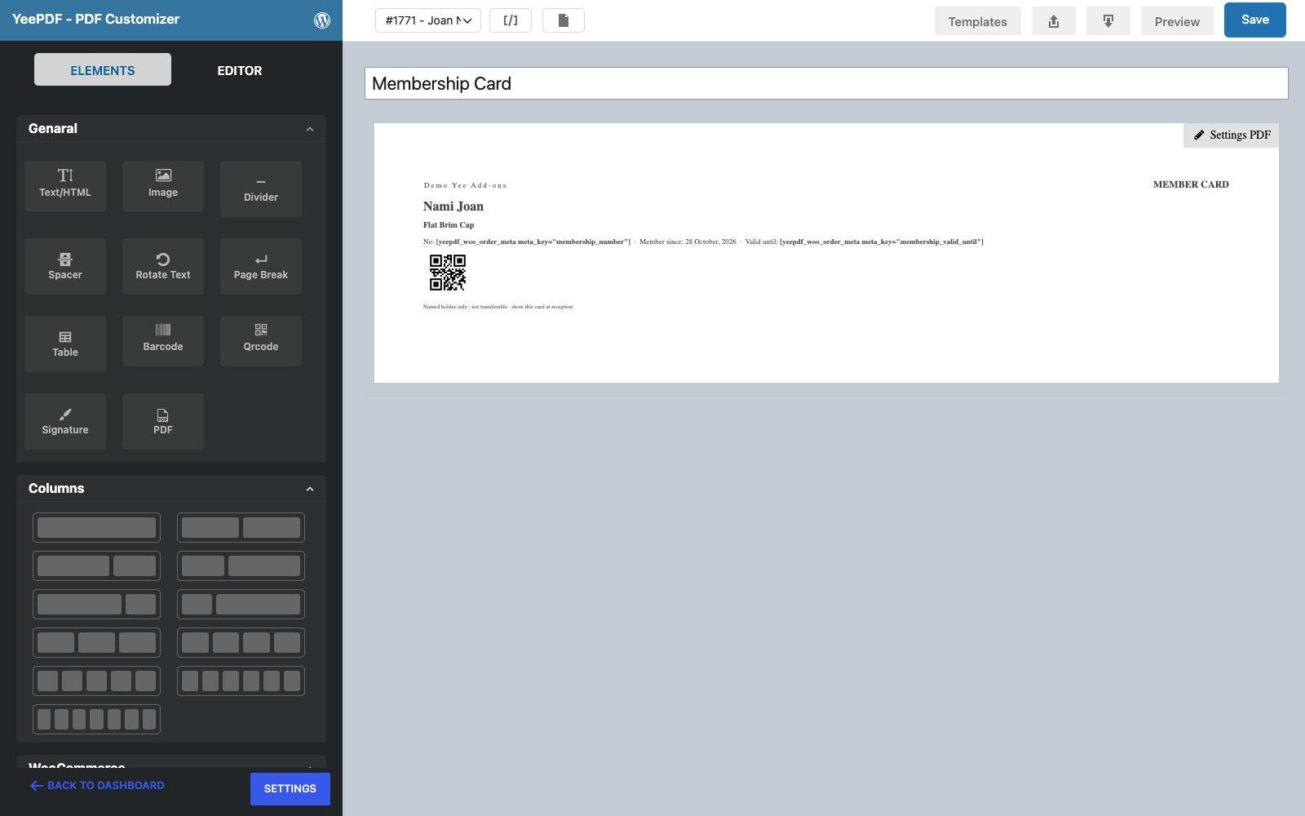Viewport: 1305px width, 816px height.
Task: Add a Text/HTML element
Action: point(65,185)
